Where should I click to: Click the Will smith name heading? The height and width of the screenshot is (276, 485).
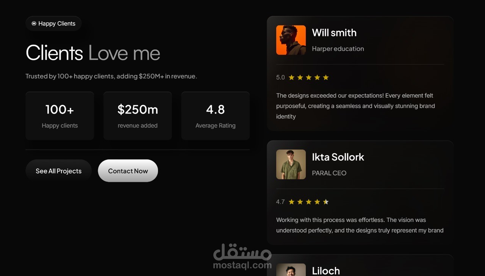[334, 33]
